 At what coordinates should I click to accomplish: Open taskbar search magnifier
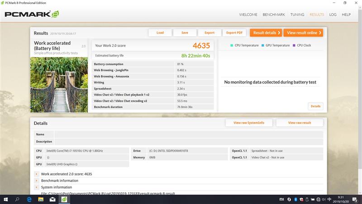pyautogui.click(x=17, y=199)
